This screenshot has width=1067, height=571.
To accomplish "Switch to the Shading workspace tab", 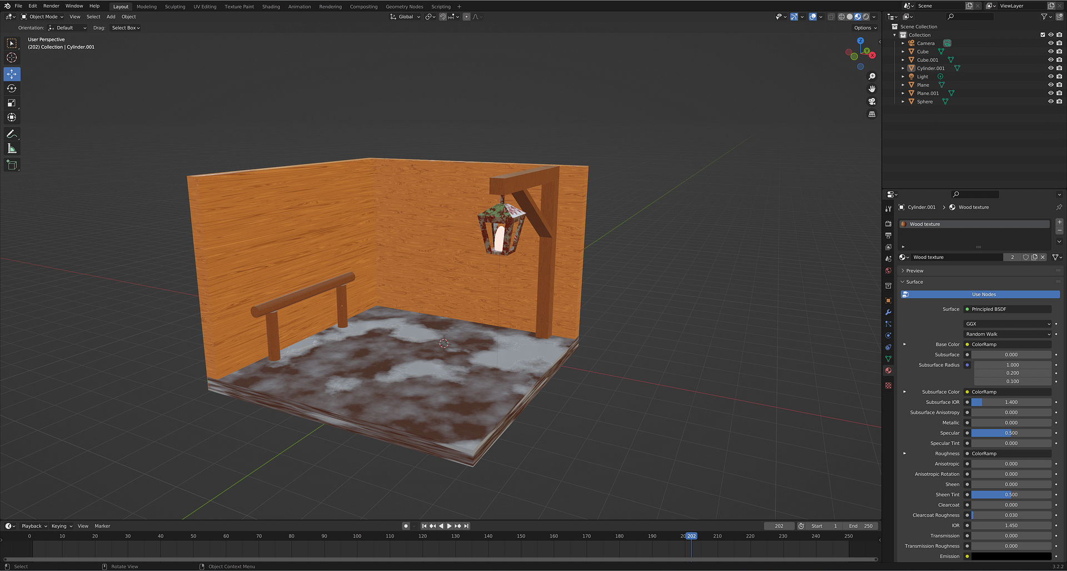I will [x=271, y=7].
